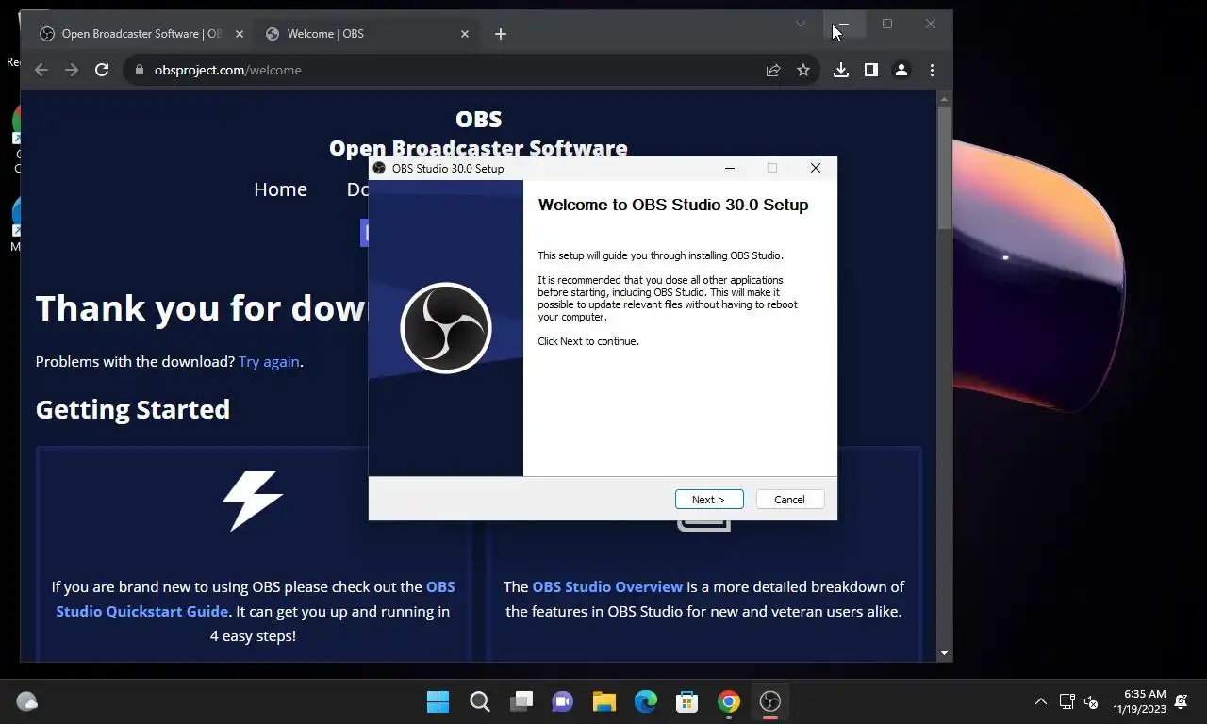Go back in Chrome
The image size is (1207, 724).
click(41, 70)
